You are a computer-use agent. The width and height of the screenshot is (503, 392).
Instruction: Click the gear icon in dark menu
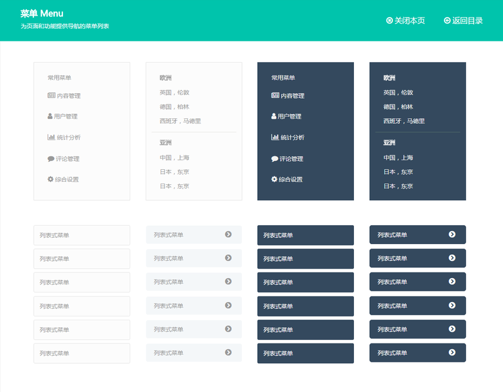click(x=274, y=179)
